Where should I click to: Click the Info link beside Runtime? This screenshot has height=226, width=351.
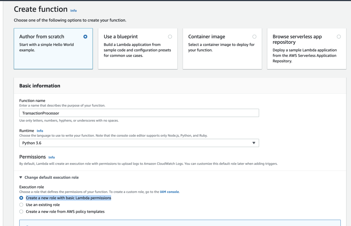(x=40, y=131)
